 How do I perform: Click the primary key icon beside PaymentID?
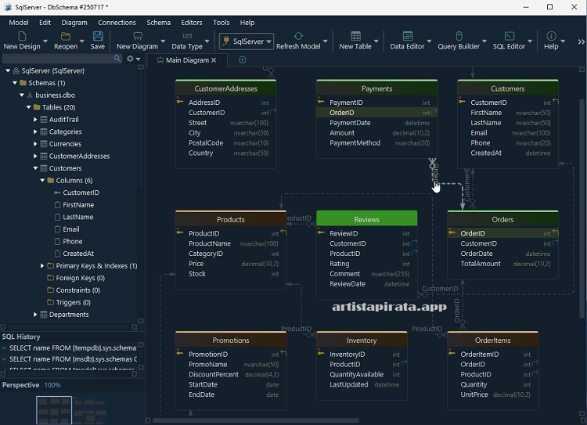321,101
